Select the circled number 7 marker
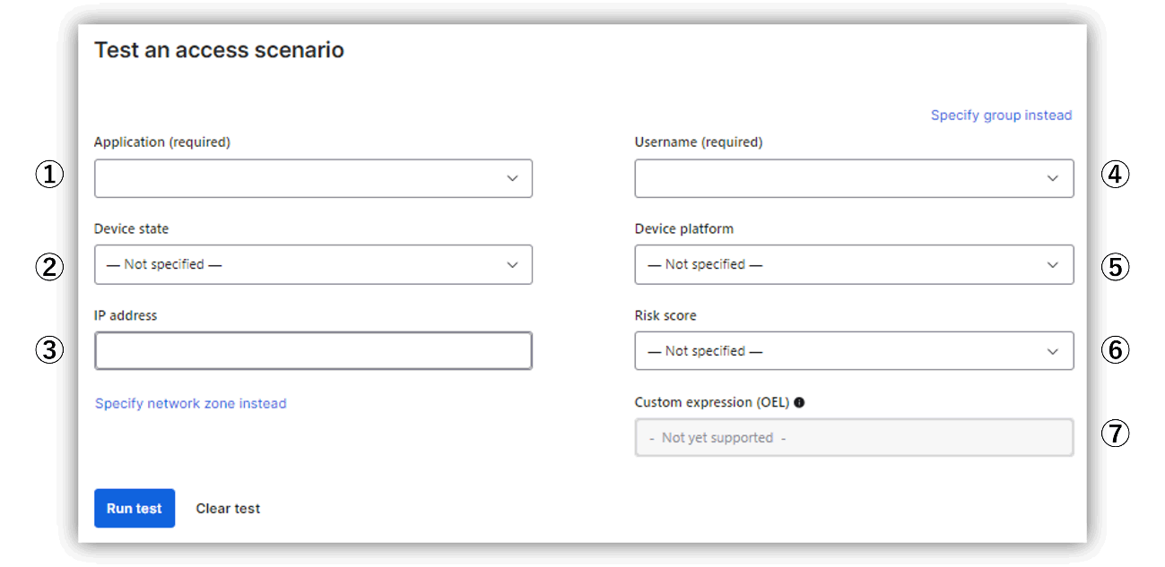Image resolution: width=1165 pixels, height=567 pixels. click(x=1115, y=434)
